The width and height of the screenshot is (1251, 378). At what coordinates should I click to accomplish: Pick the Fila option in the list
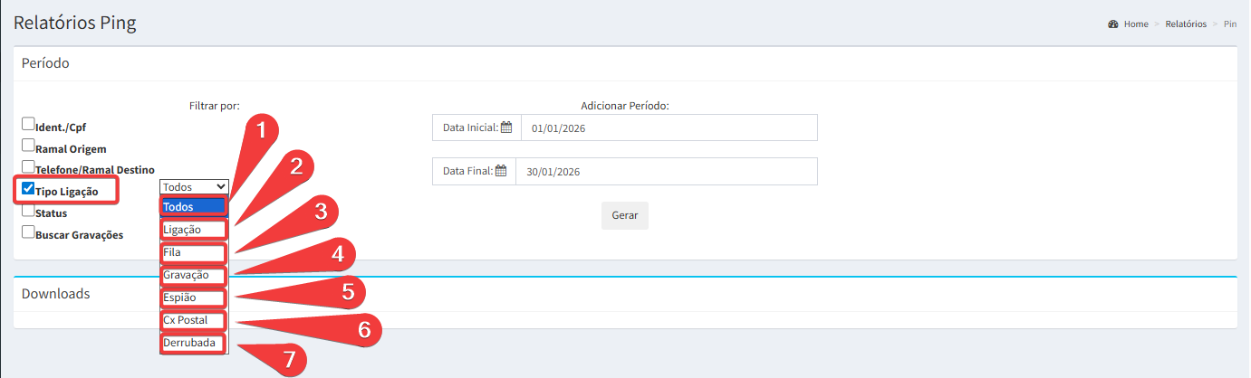(193, 252)
